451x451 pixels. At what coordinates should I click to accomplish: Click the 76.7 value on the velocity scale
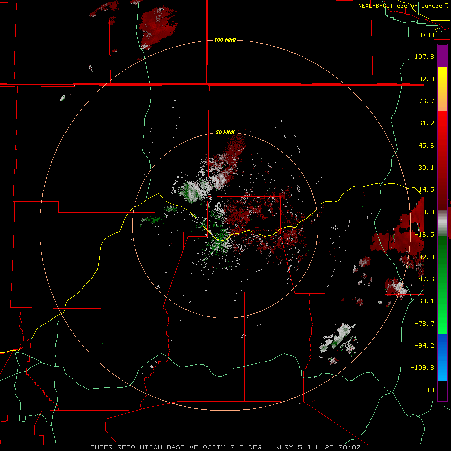click(426, 101)
